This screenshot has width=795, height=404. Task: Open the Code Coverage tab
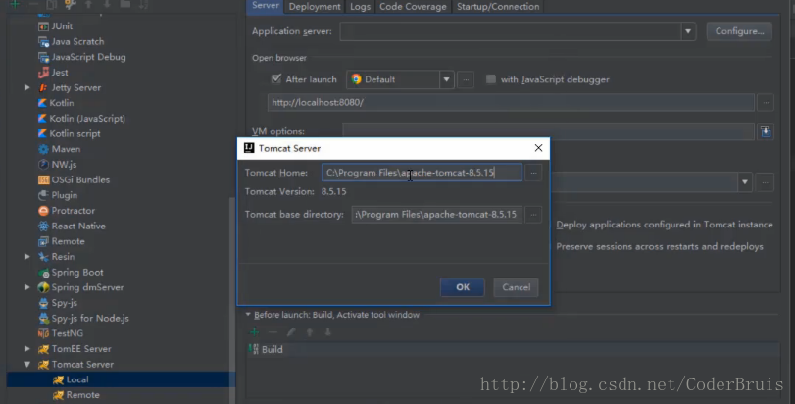coord(413,7)
